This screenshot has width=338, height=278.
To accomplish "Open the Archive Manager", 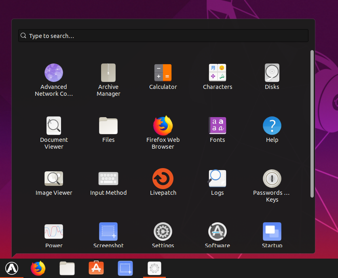I will [x=108, y=73].
